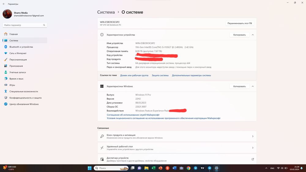
Task: Open Диспетчер устройств
Action: pos(177,159)
